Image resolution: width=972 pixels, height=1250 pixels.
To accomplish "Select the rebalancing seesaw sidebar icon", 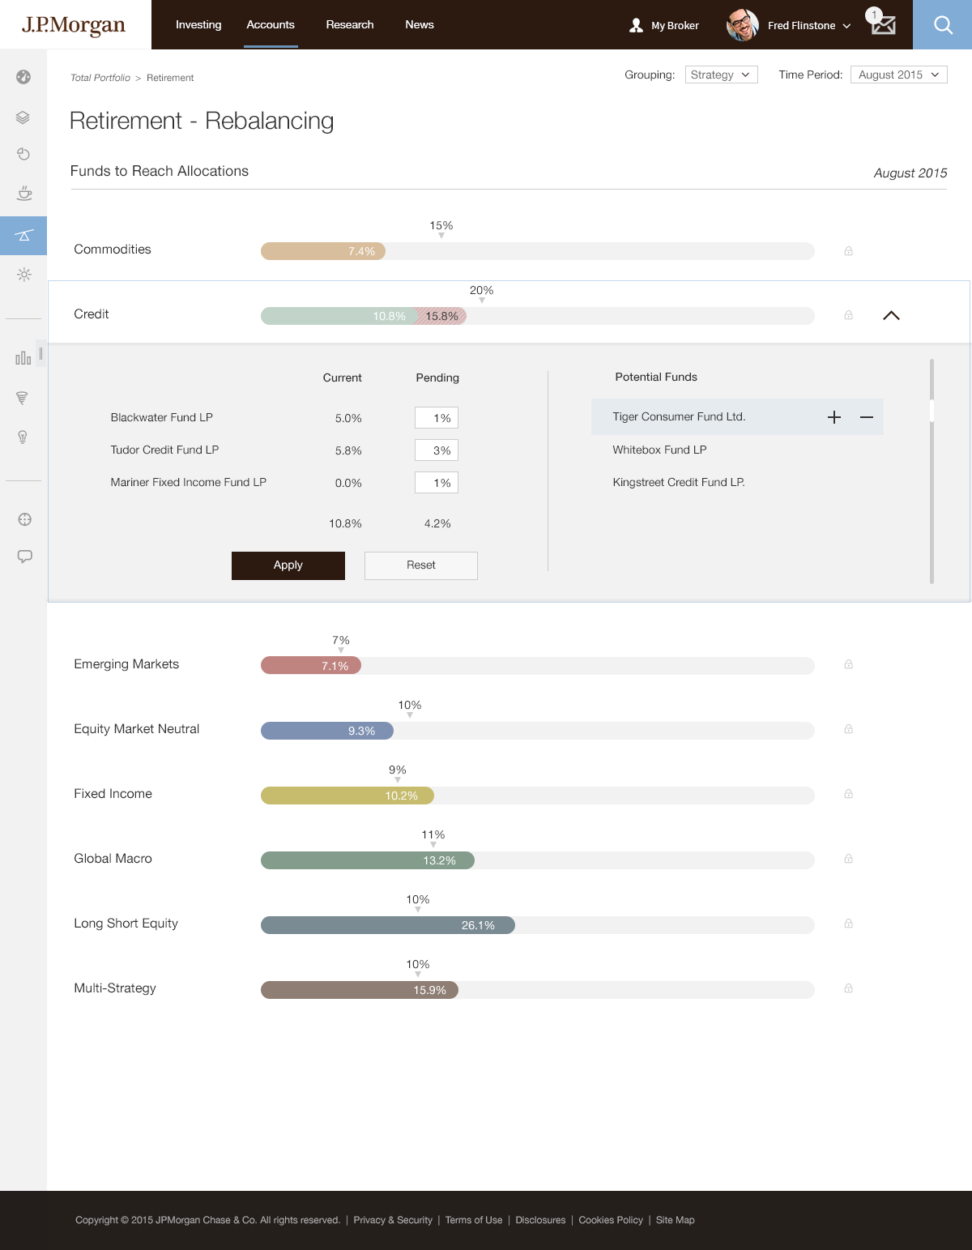I will pyautogui.click(x=23, y=236).
